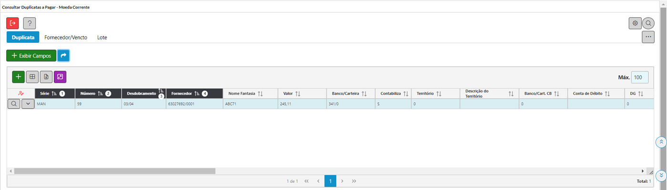Click the round magnifier search button at top right
Image resolution: width=667 pixels, height=190 pixels.
tap(648, 23)
